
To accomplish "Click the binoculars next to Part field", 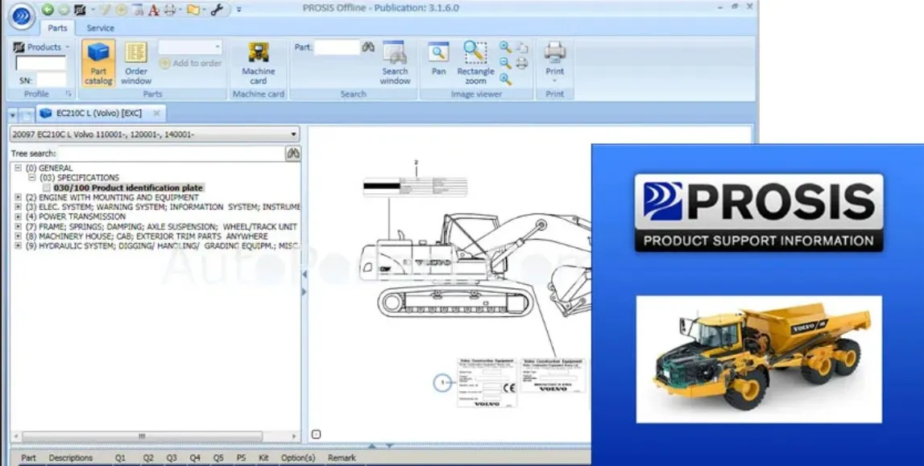I will (368, 47).
